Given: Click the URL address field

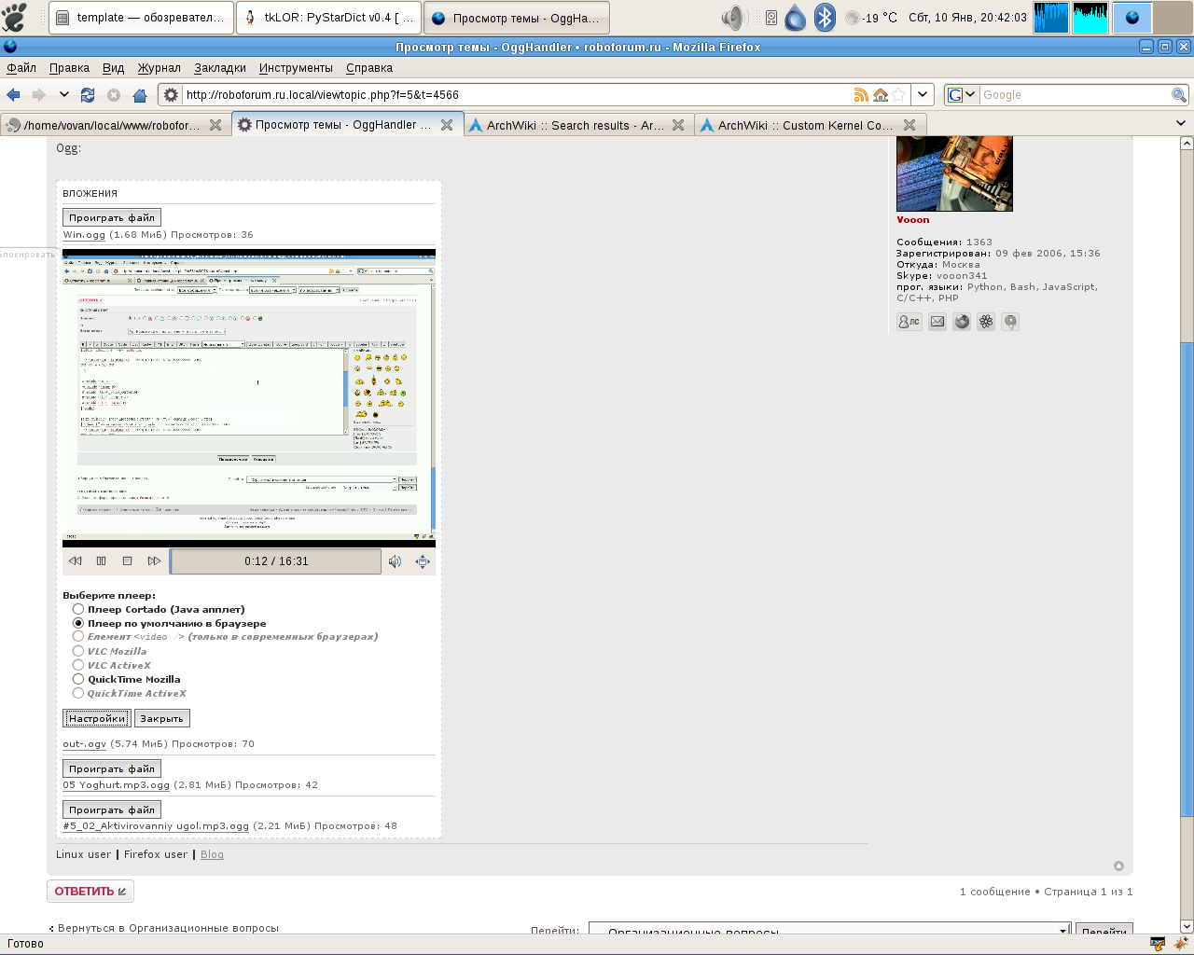Looking at the screenshot, I should coord(518,94).
